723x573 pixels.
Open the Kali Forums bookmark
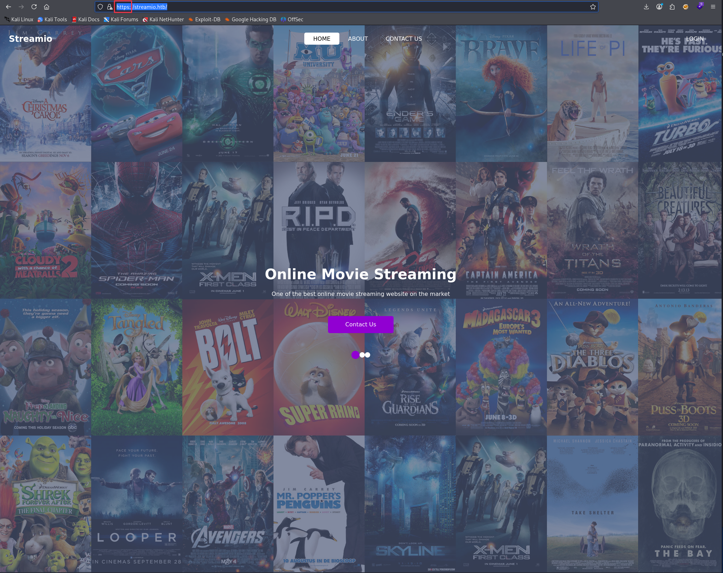[121, 19]
